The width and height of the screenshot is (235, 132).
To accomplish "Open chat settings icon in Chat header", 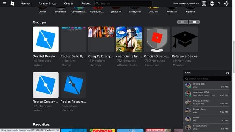I will pyautogui.click(x=228, y=73).
